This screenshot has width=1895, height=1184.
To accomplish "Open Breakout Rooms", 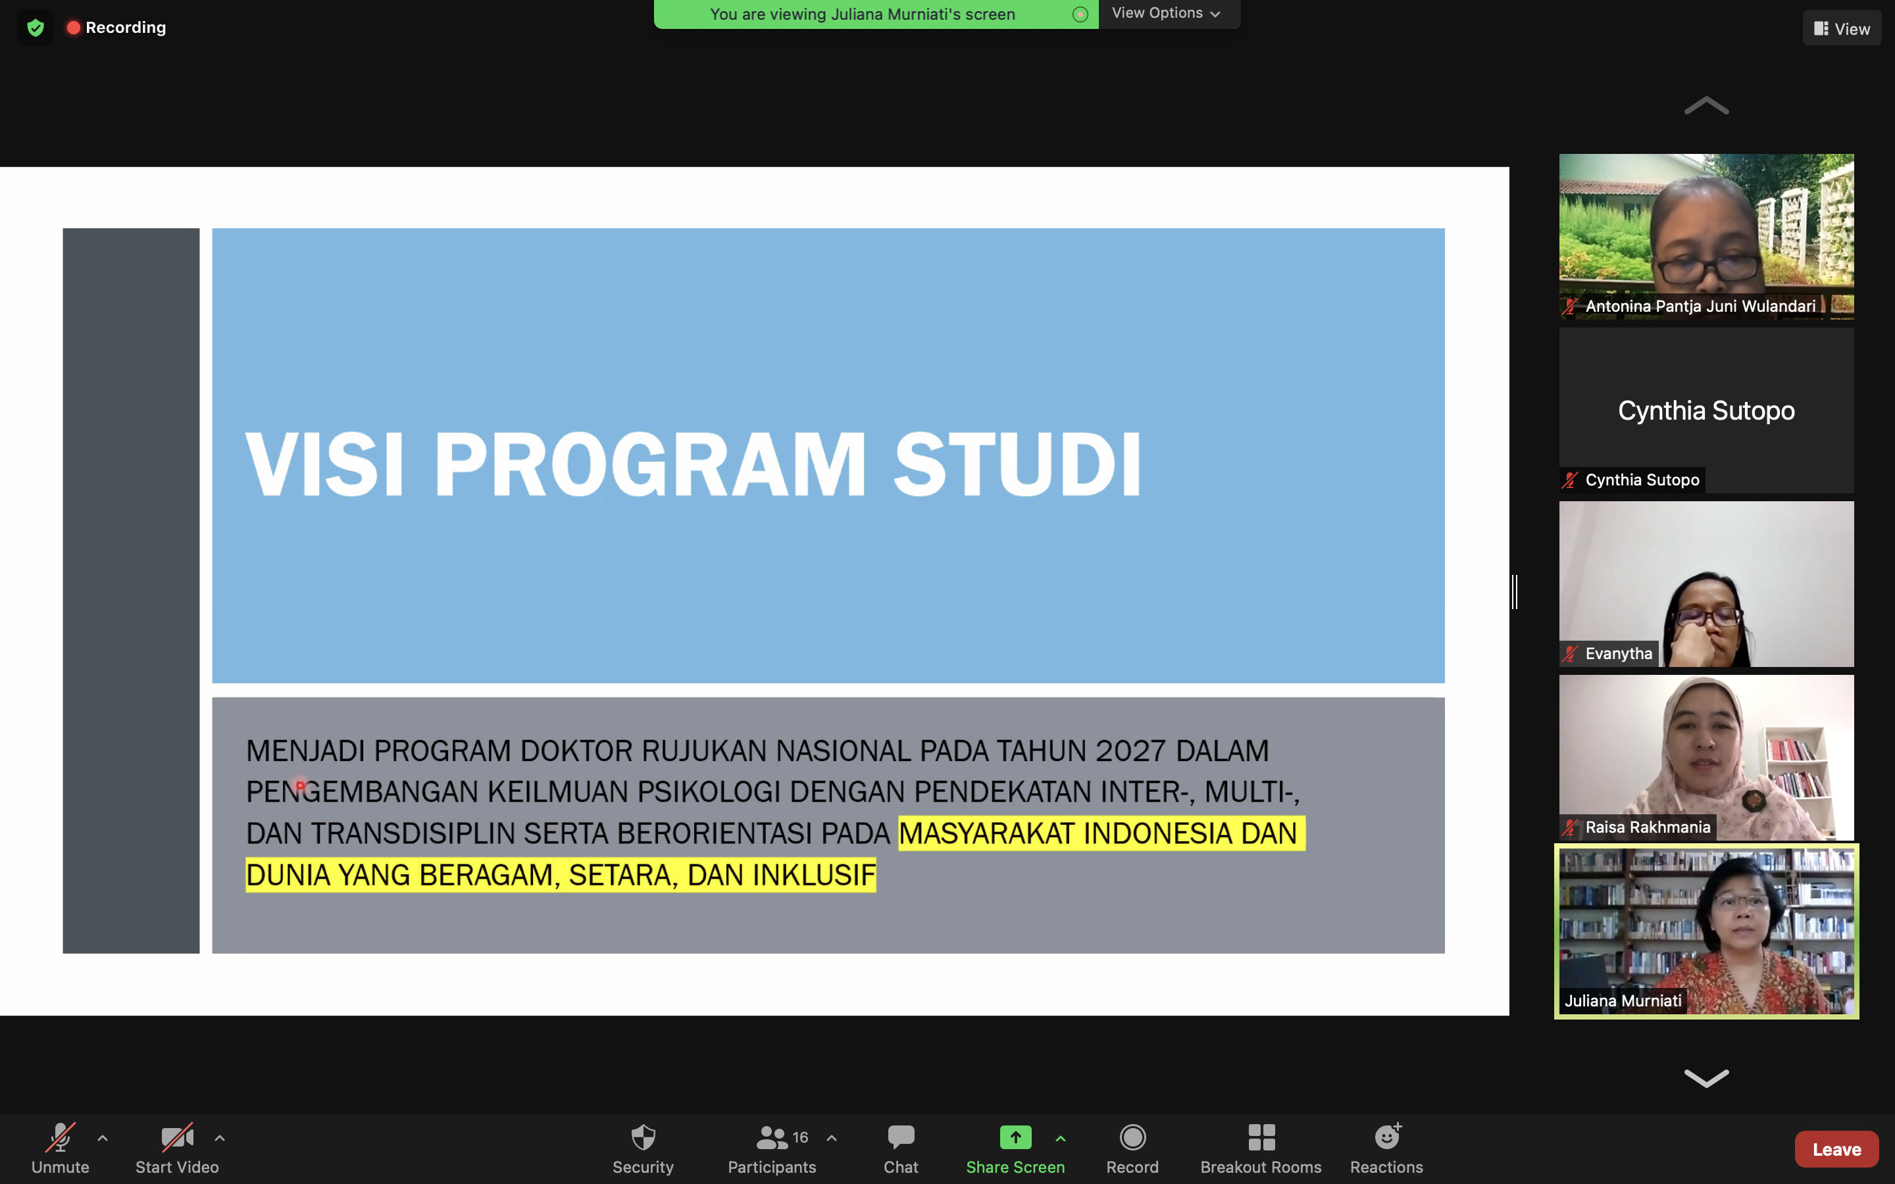I will (x=1261, y=1148).
